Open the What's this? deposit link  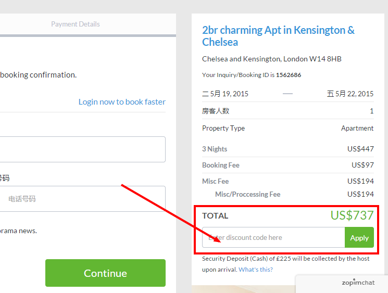tap(256, 270)
